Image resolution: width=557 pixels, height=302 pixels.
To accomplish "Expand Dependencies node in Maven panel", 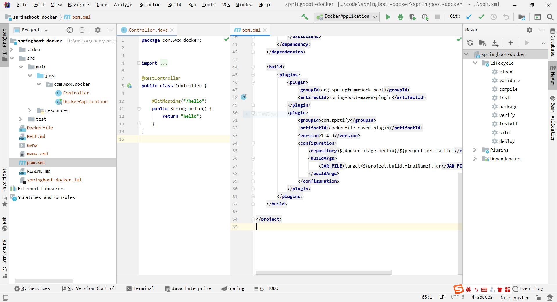I will [x=475, y=159].
